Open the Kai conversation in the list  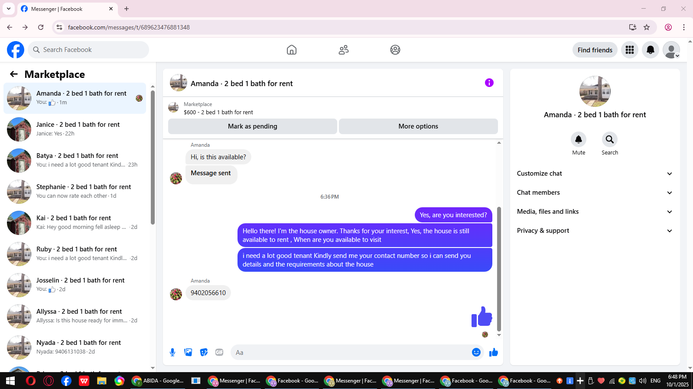(75, 223)
